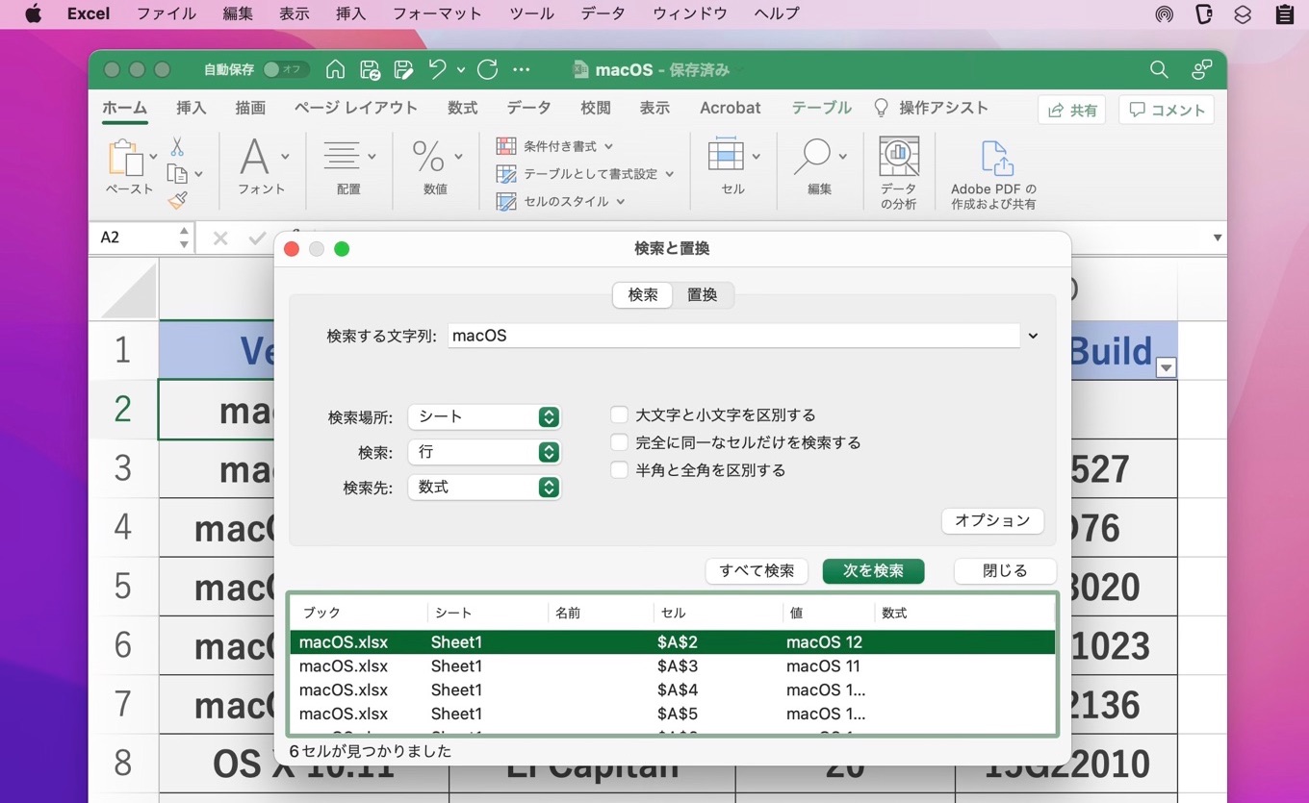Image resolution: width=1309 pixels, height=803 pixels.
Task: Click the Paste clipboard icon
Action: tap(126, 158)
